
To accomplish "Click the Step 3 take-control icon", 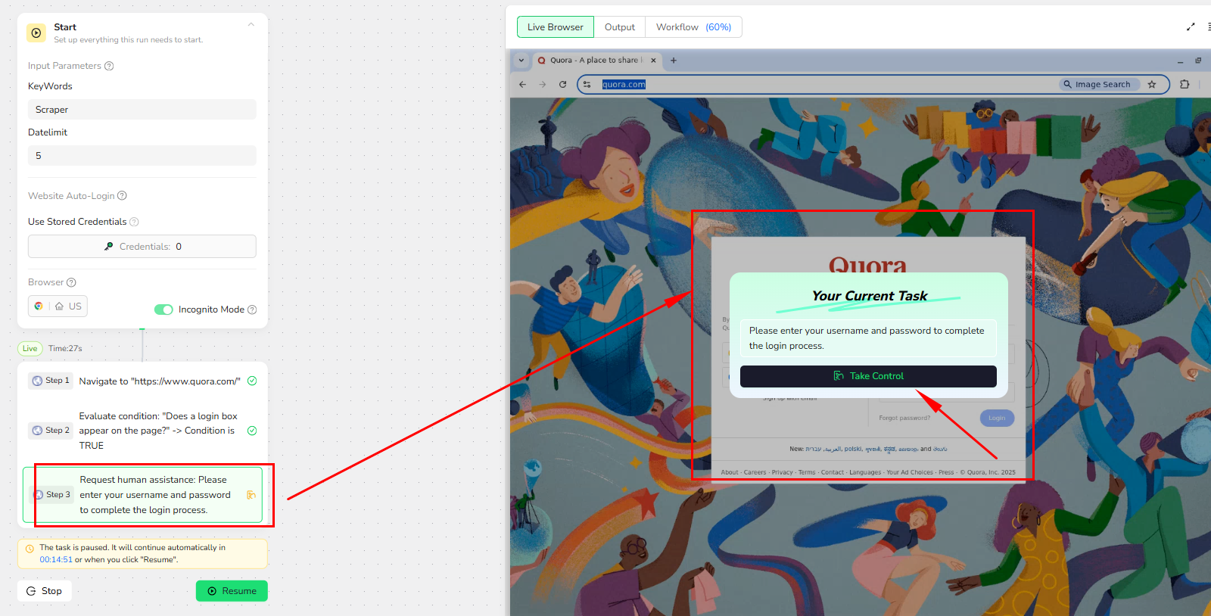I will (x=251, y=495).
